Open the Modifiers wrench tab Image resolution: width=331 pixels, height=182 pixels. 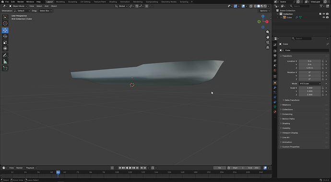tap(275, 87)
